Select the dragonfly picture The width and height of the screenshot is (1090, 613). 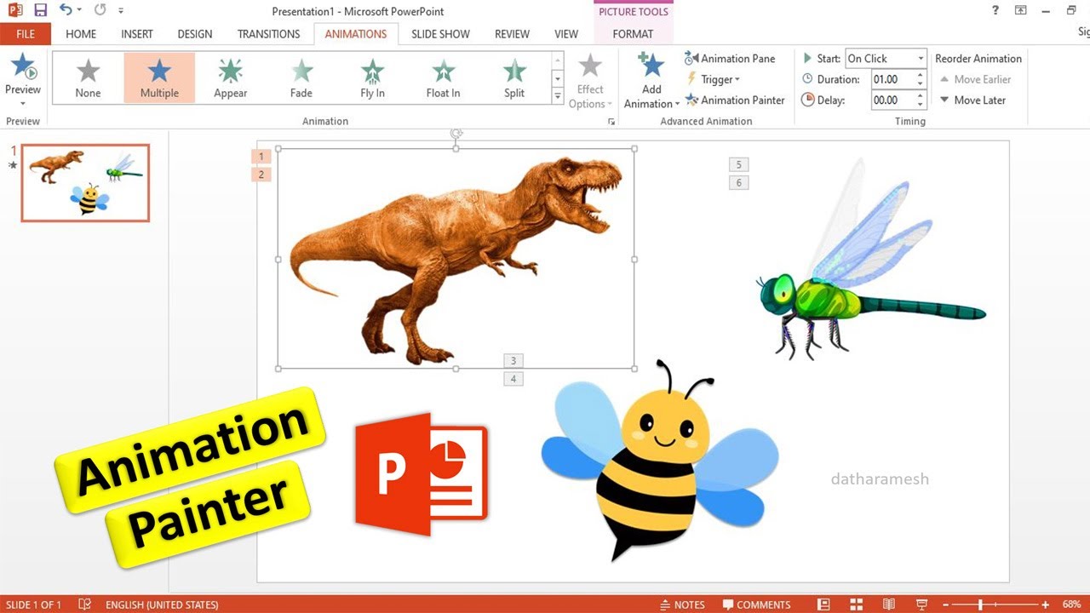(870, 260)
